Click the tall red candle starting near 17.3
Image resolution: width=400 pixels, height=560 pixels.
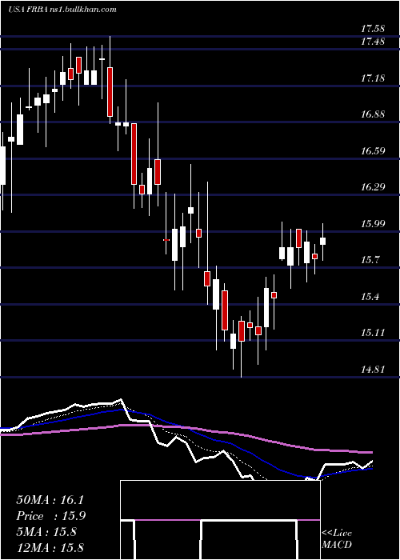(110, 92)
